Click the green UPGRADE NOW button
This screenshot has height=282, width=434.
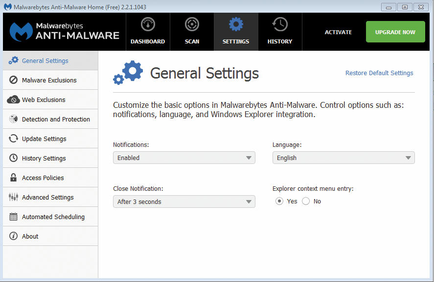point(395,32)
